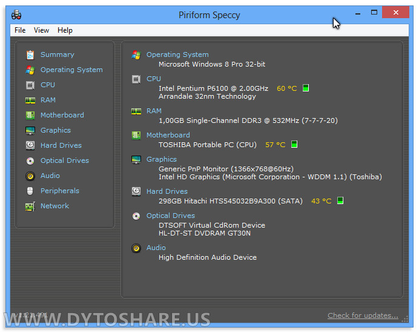Viewport: 419px width, 333px height.
Task: Click the Optical Drives disc icon in sidebar
Action: pyautogui.click(x=30, y=161)
